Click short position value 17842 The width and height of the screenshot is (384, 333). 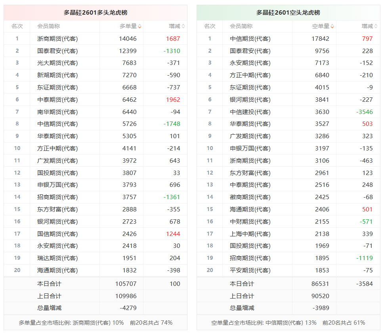[320, 39]
